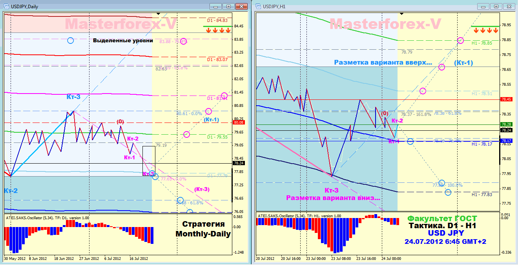Select the 'H1 - 77.83' level label
The height and width of the screenshot is (265, 518).
tap(482, 195)
